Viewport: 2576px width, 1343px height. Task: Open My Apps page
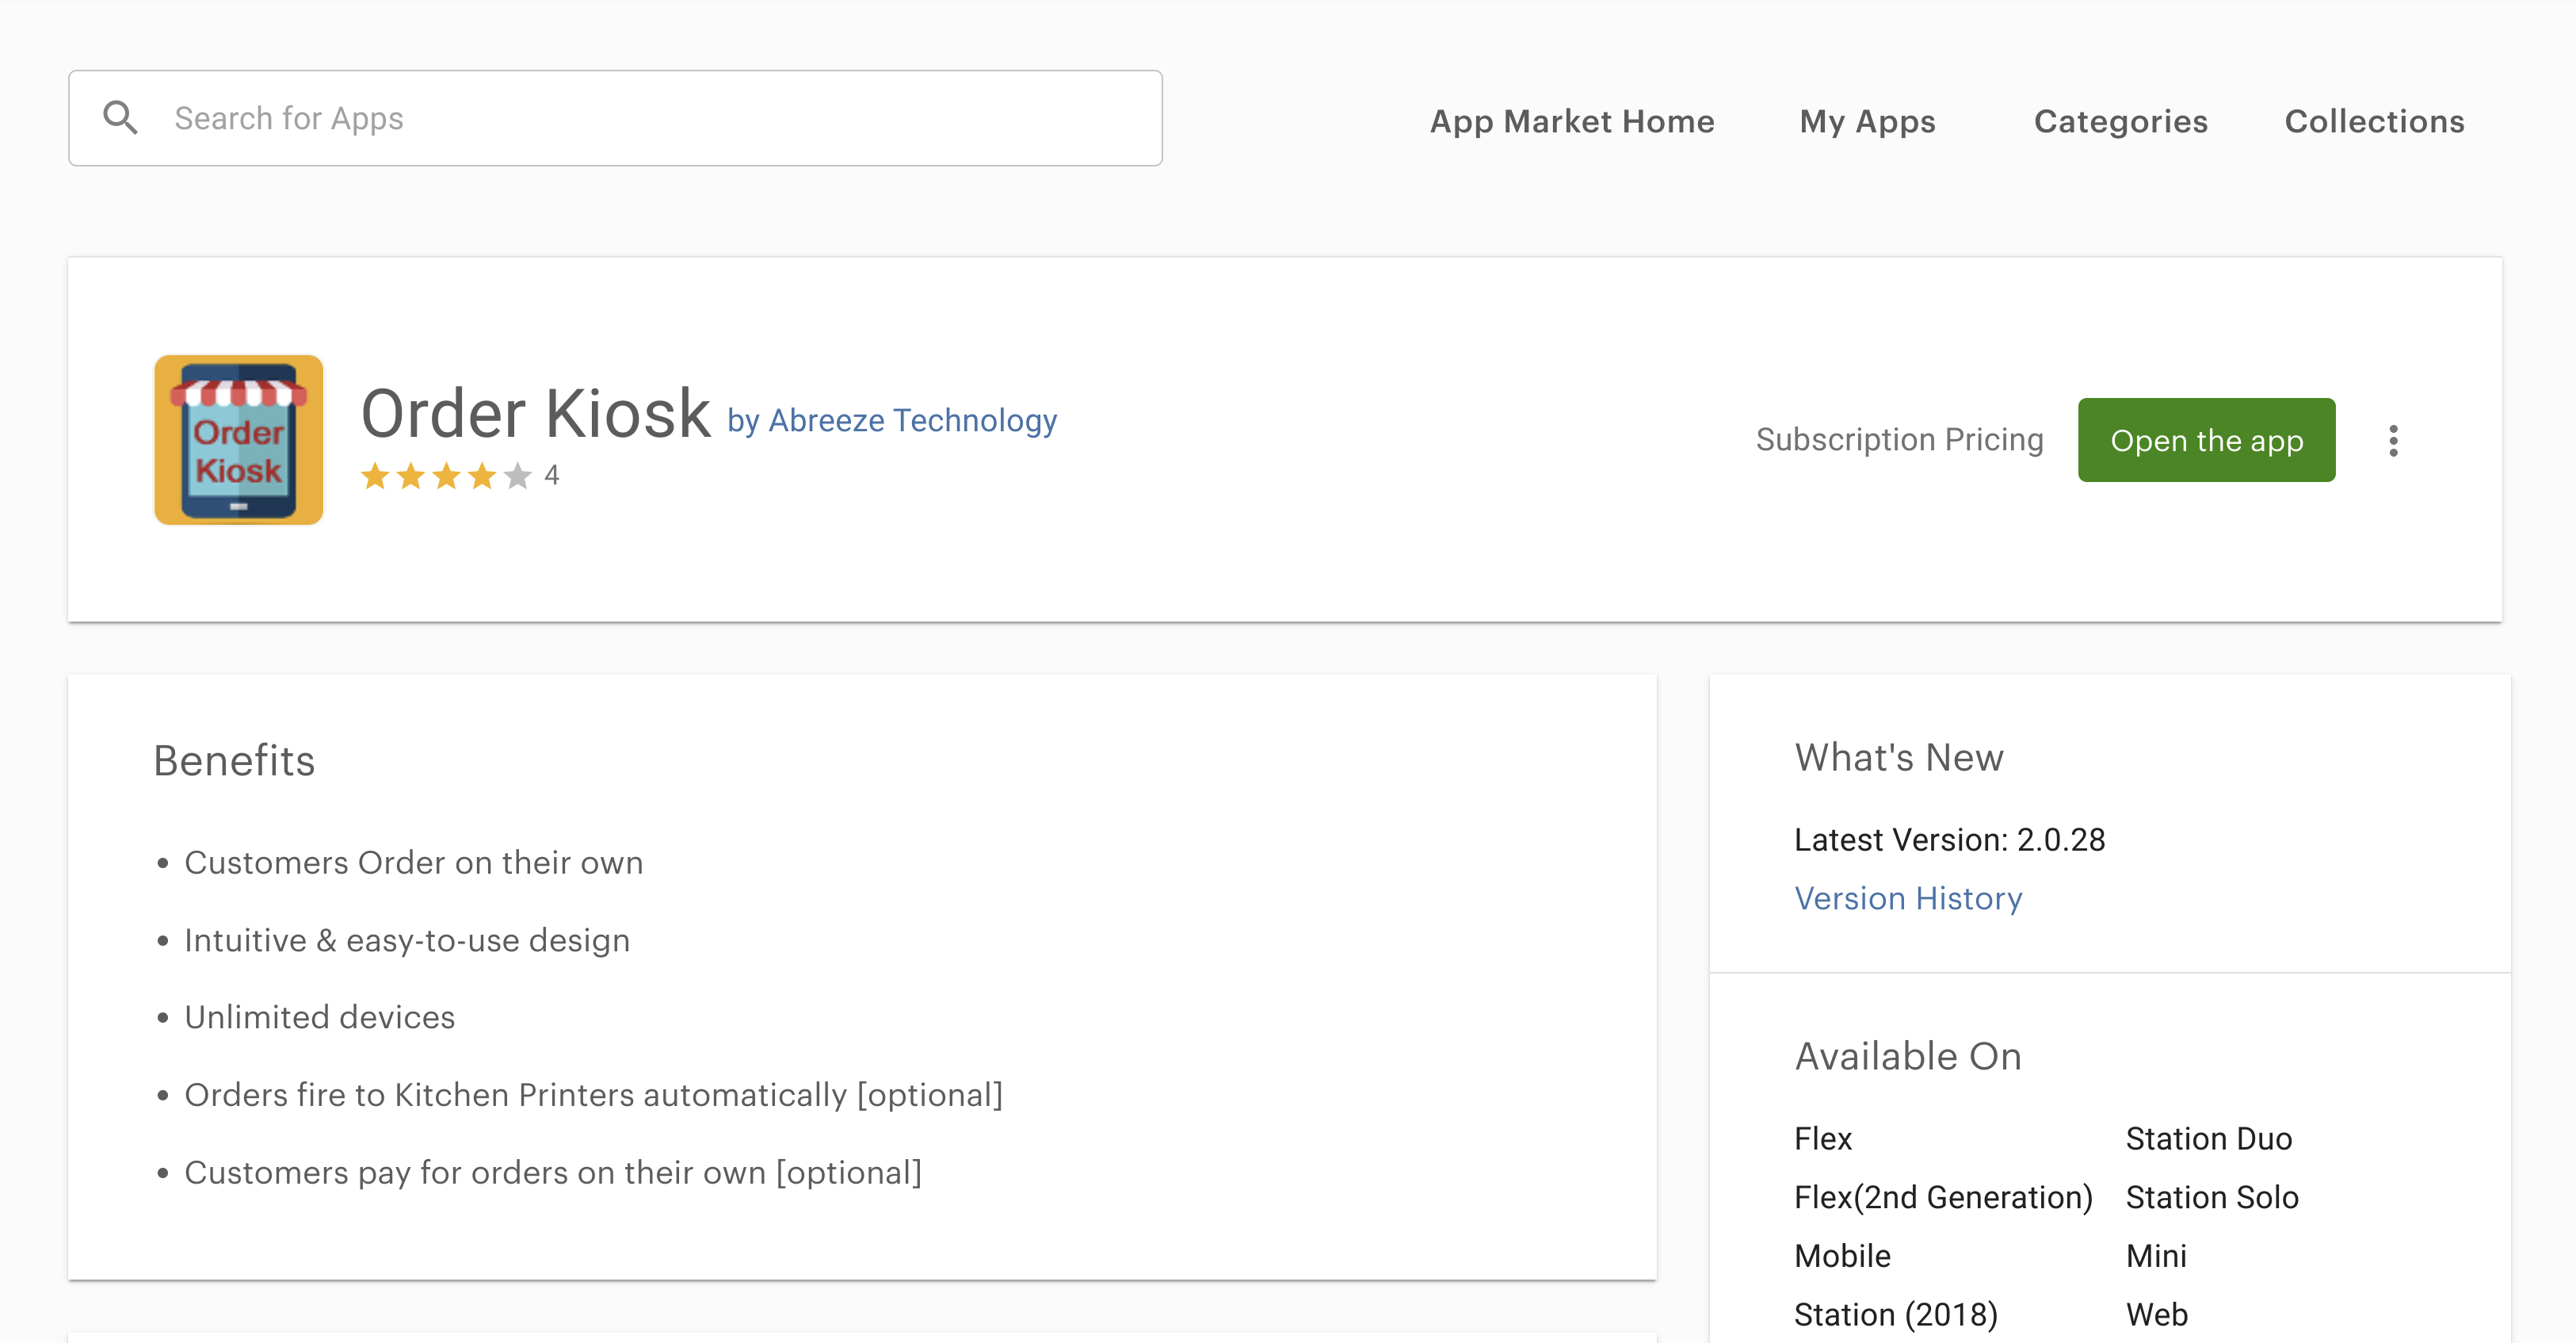point(1867,121)
